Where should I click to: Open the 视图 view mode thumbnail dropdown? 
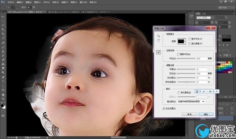tap(182, 41)
